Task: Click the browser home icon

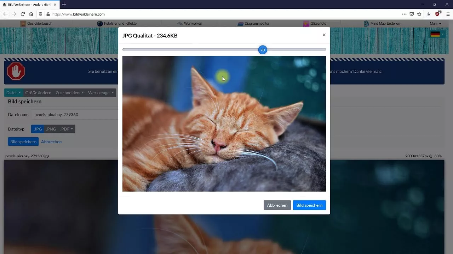Action: 31,14
